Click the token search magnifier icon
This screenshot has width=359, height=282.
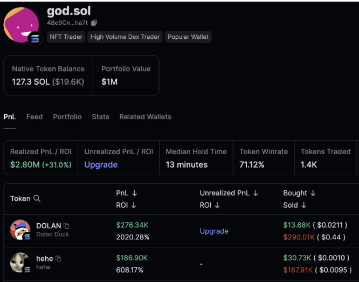tap(37, 198)
